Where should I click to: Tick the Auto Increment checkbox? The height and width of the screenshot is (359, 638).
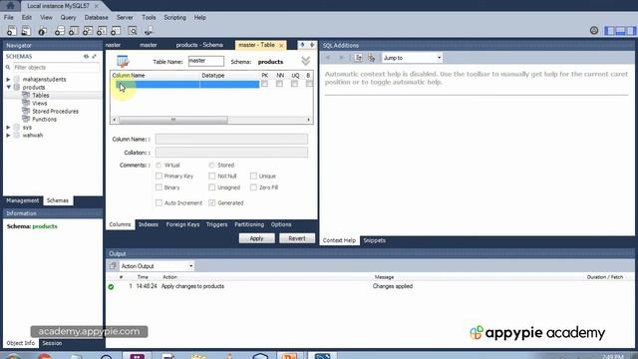point(159,202)
